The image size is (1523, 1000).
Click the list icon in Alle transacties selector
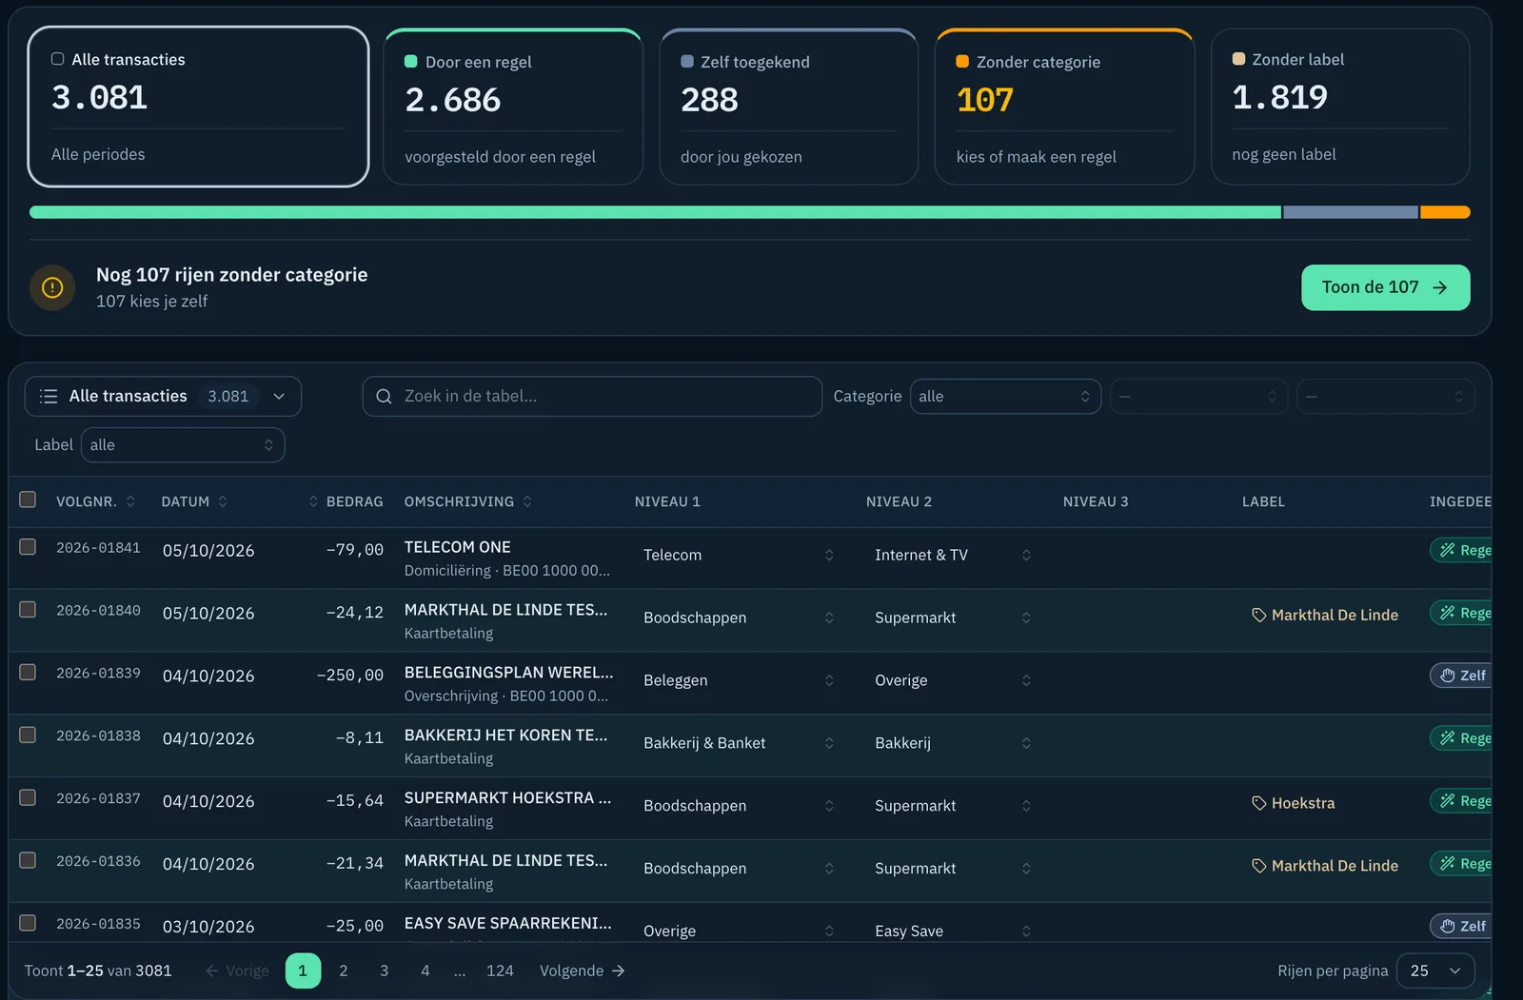pos(49,397)
